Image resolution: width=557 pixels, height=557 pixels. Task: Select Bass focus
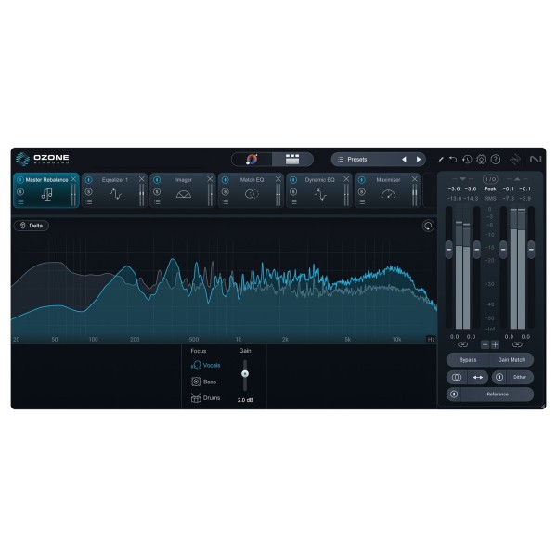tap(203, 382)
